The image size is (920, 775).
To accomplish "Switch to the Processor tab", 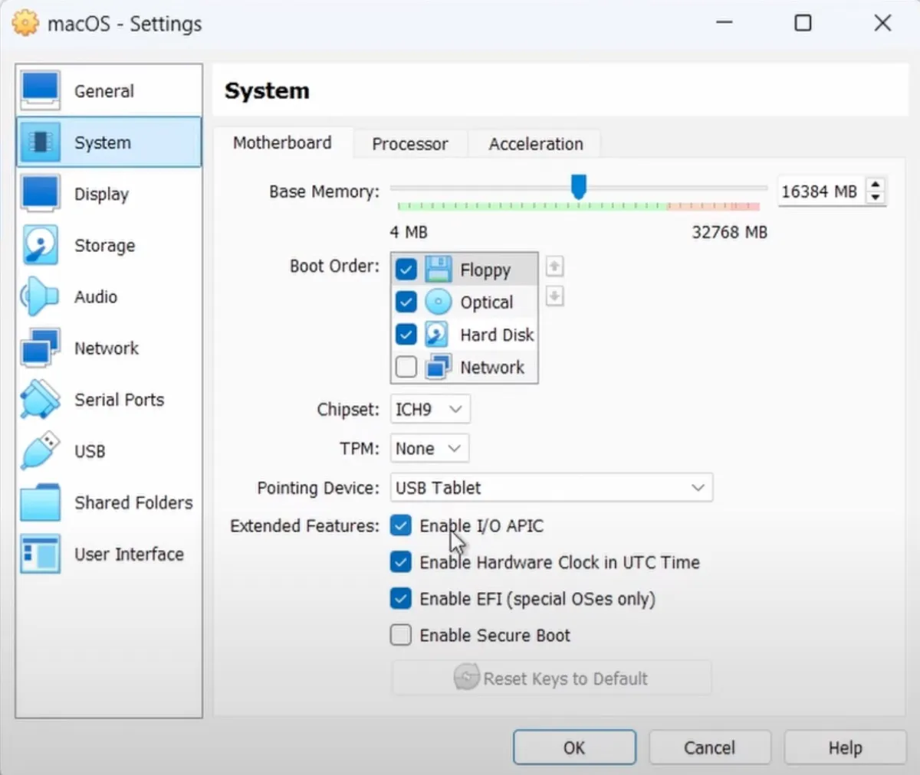I will [x=410, y=144].
